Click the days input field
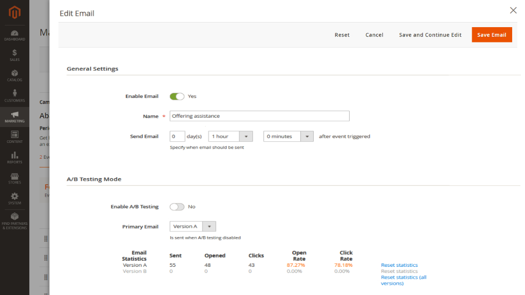This screenshot has height=295, width=525. coord(177,136)
